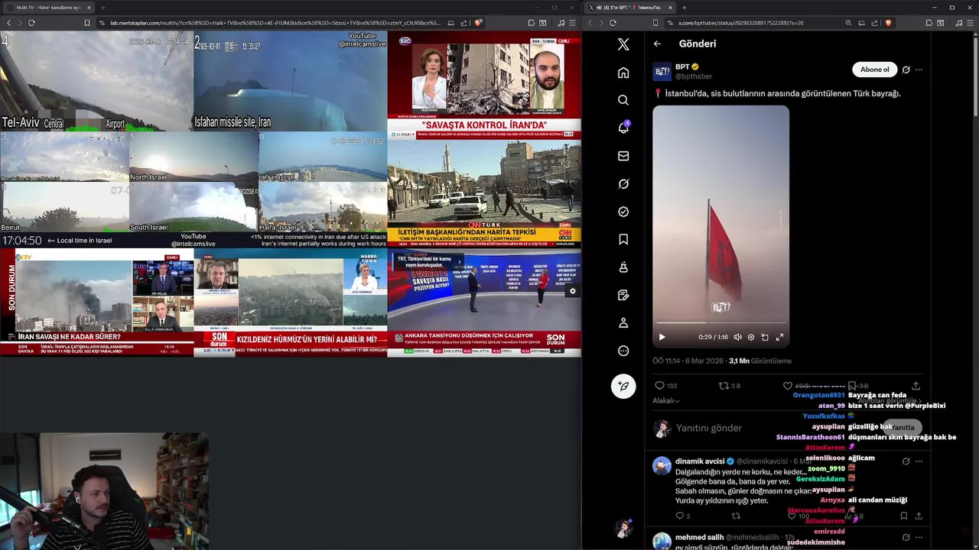979x550 pixels.
Task: Seek on the video progress bar
Action: [x=720, y=324]
